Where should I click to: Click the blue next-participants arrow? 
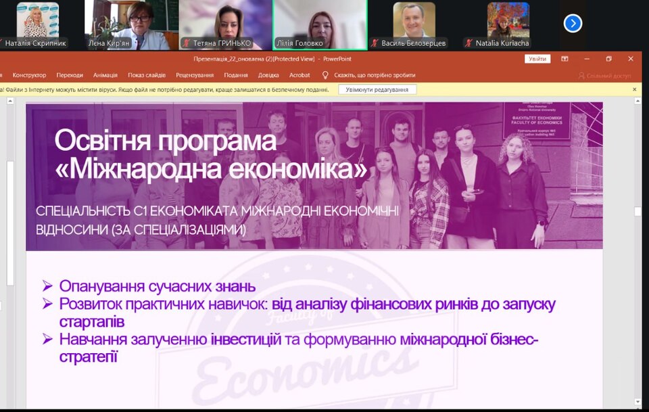573,24
